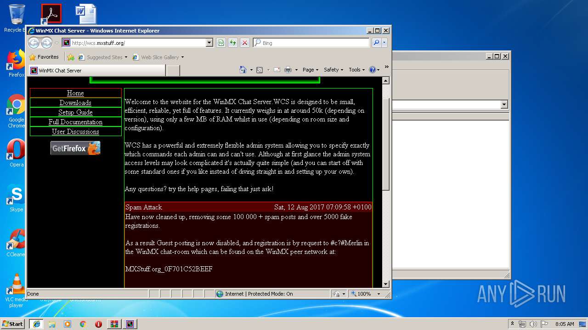Open the Home link in site menu
The width and height of the screenshot is (588, 330).
tap(75, 93)
